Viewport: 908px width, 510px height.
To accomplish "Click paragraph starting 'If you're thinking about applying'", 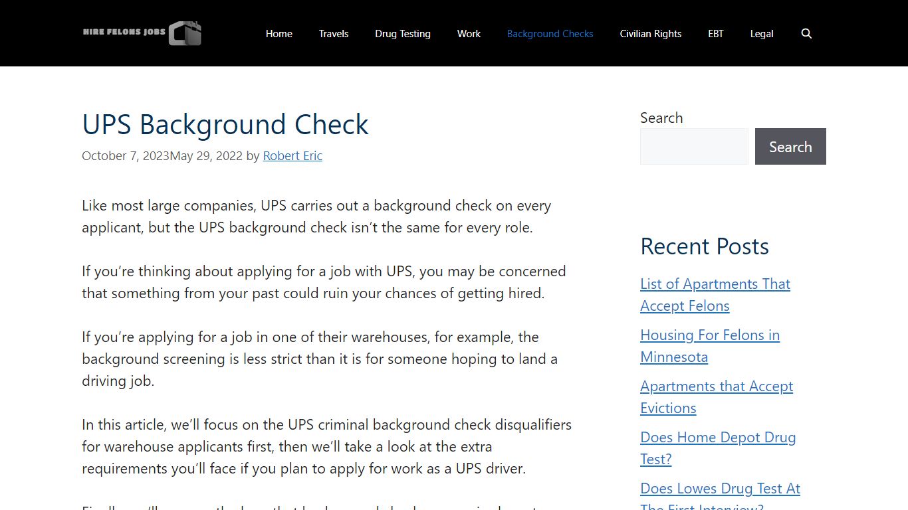I will (x=324, y=282).
